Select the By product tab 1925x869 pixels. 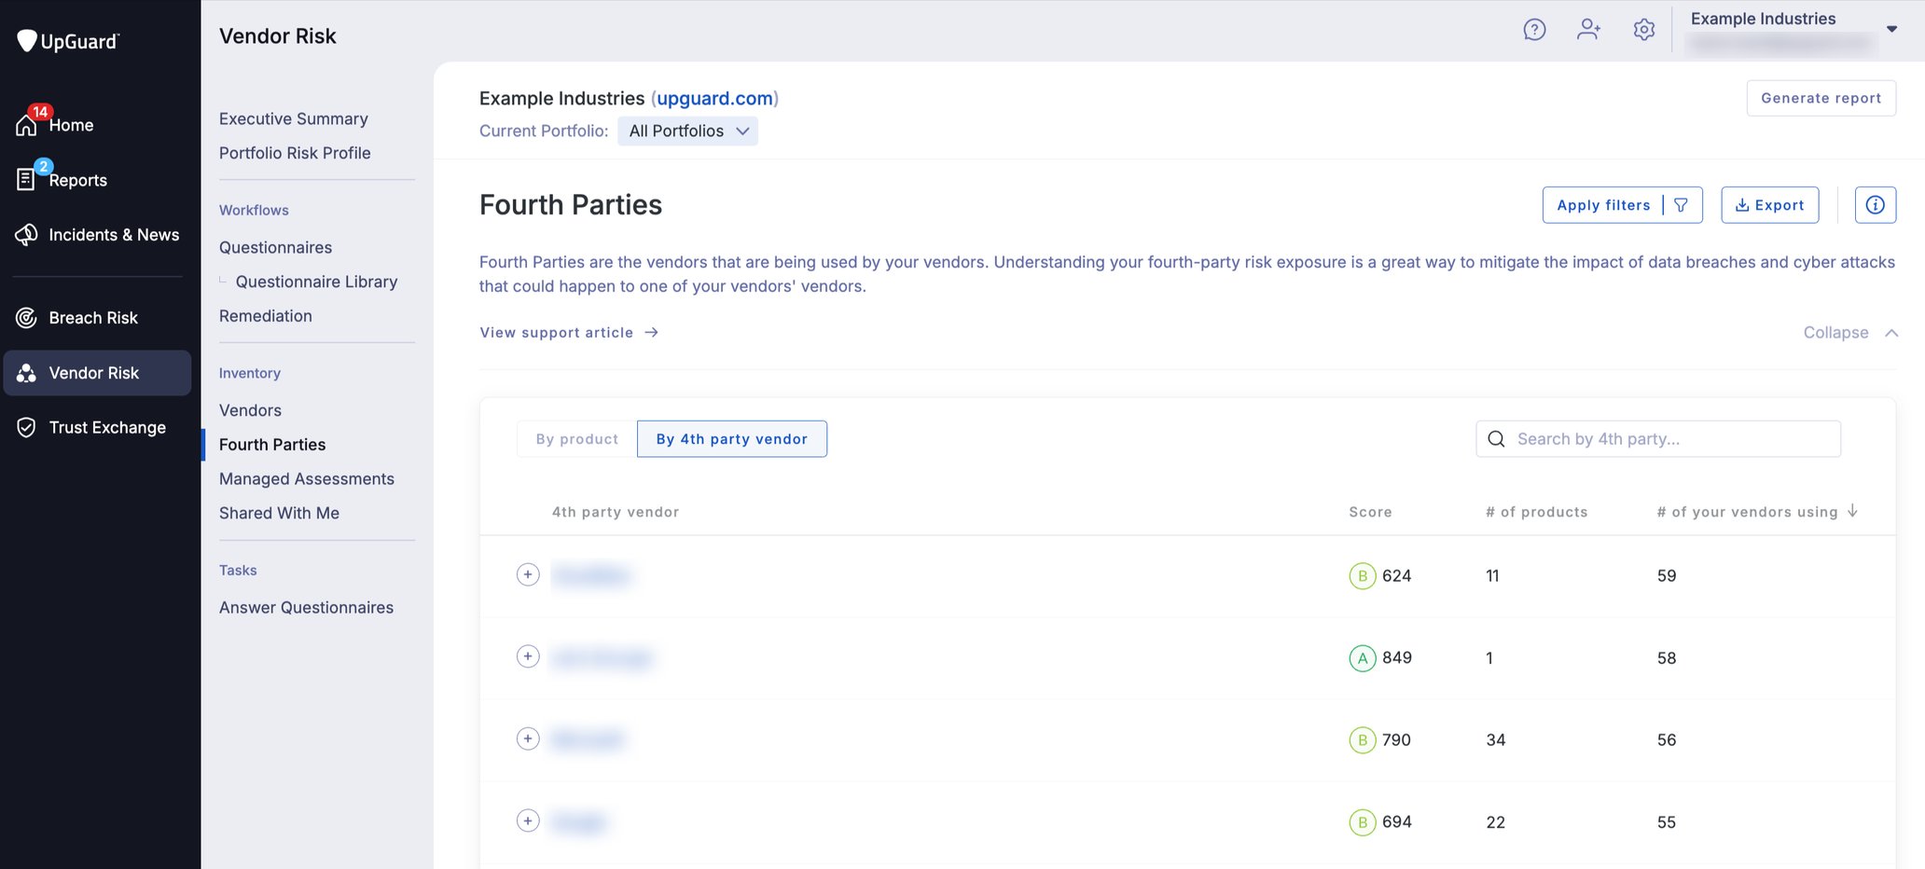tap(576, 438)
